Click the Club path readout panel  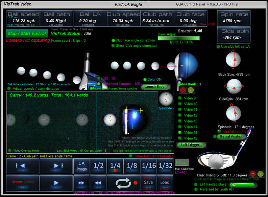pos(157,19)
